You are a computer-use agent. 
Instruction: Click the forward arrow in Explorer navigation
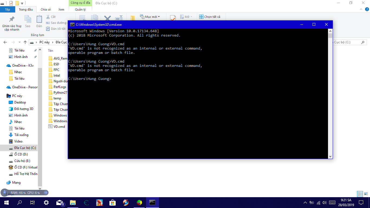point(13,42)
